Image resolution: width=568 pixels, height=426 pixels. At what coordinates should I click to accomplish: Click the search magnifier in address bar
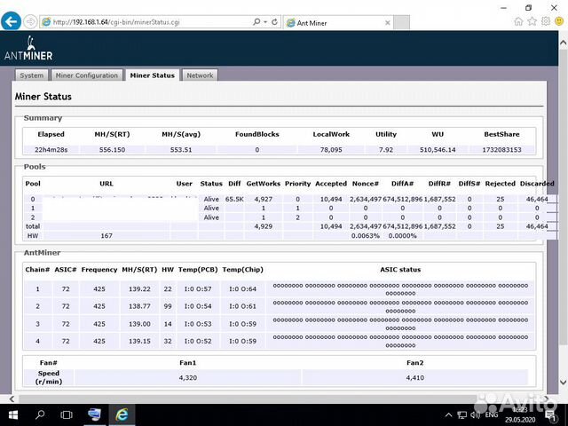(x=256, y=21)
